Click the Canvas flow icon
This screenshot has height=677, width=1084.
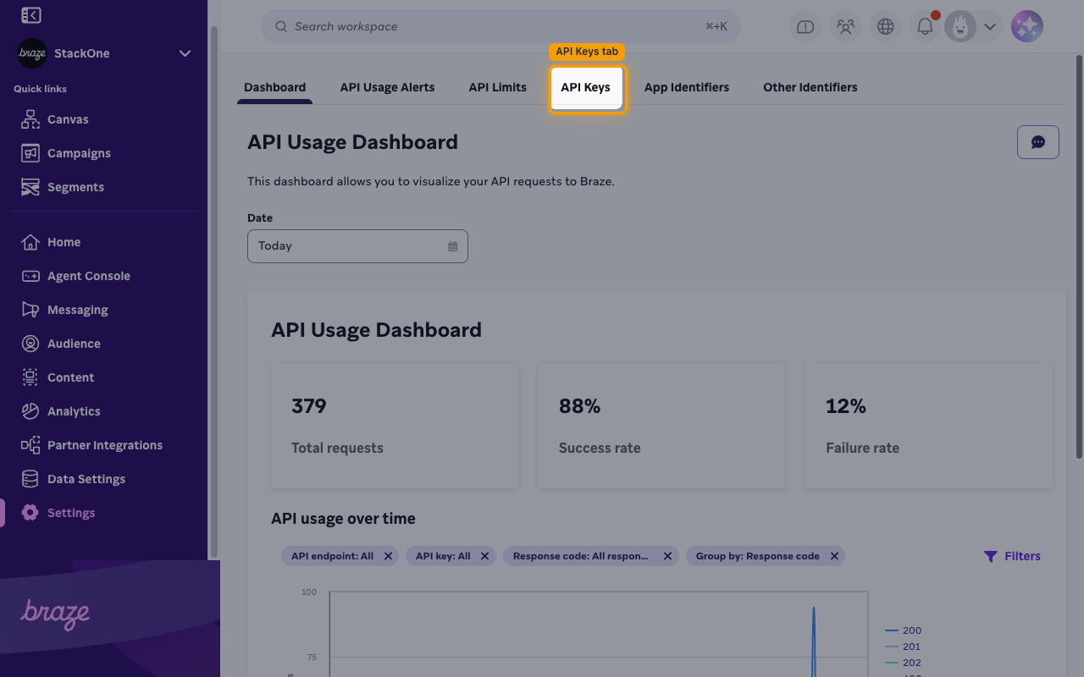pyautogui.click(x=30, y=119)
